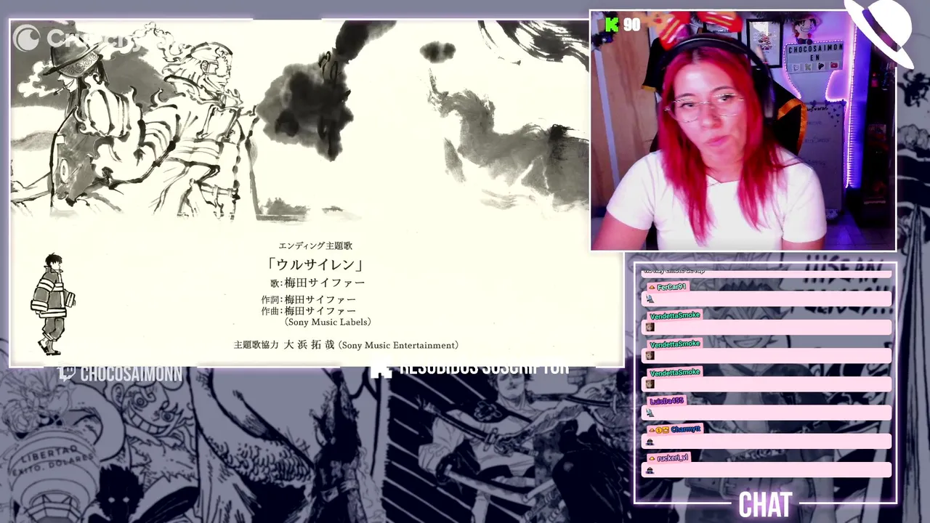Screen dimensions: 930x523
Task: Click the badge icons before Charmytt
Action: pos(658,429)
